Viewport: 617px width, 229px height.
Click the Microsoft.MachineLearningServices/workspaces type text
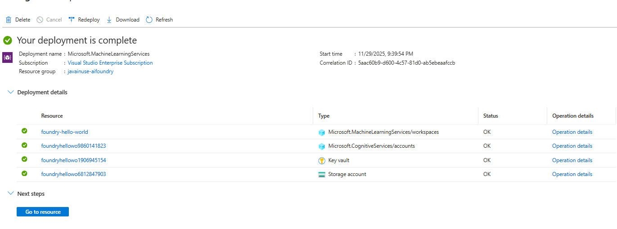point(383,132)
